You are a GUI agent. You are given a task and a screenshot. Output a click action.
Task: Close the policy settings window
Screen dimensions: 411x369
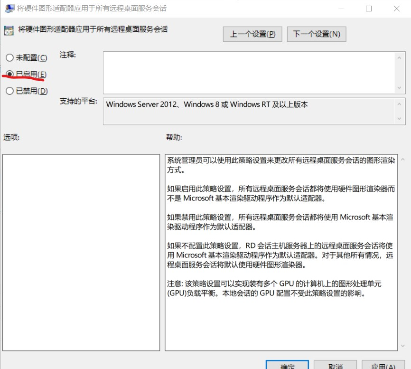(x=397, y=9)
